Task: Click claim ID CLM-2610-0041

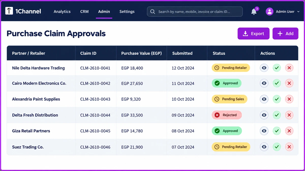Action: pyautogui.click(x=95, y=68)
